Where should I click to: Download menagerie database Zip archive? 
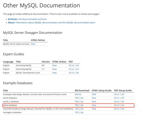[x=82, y=113]
